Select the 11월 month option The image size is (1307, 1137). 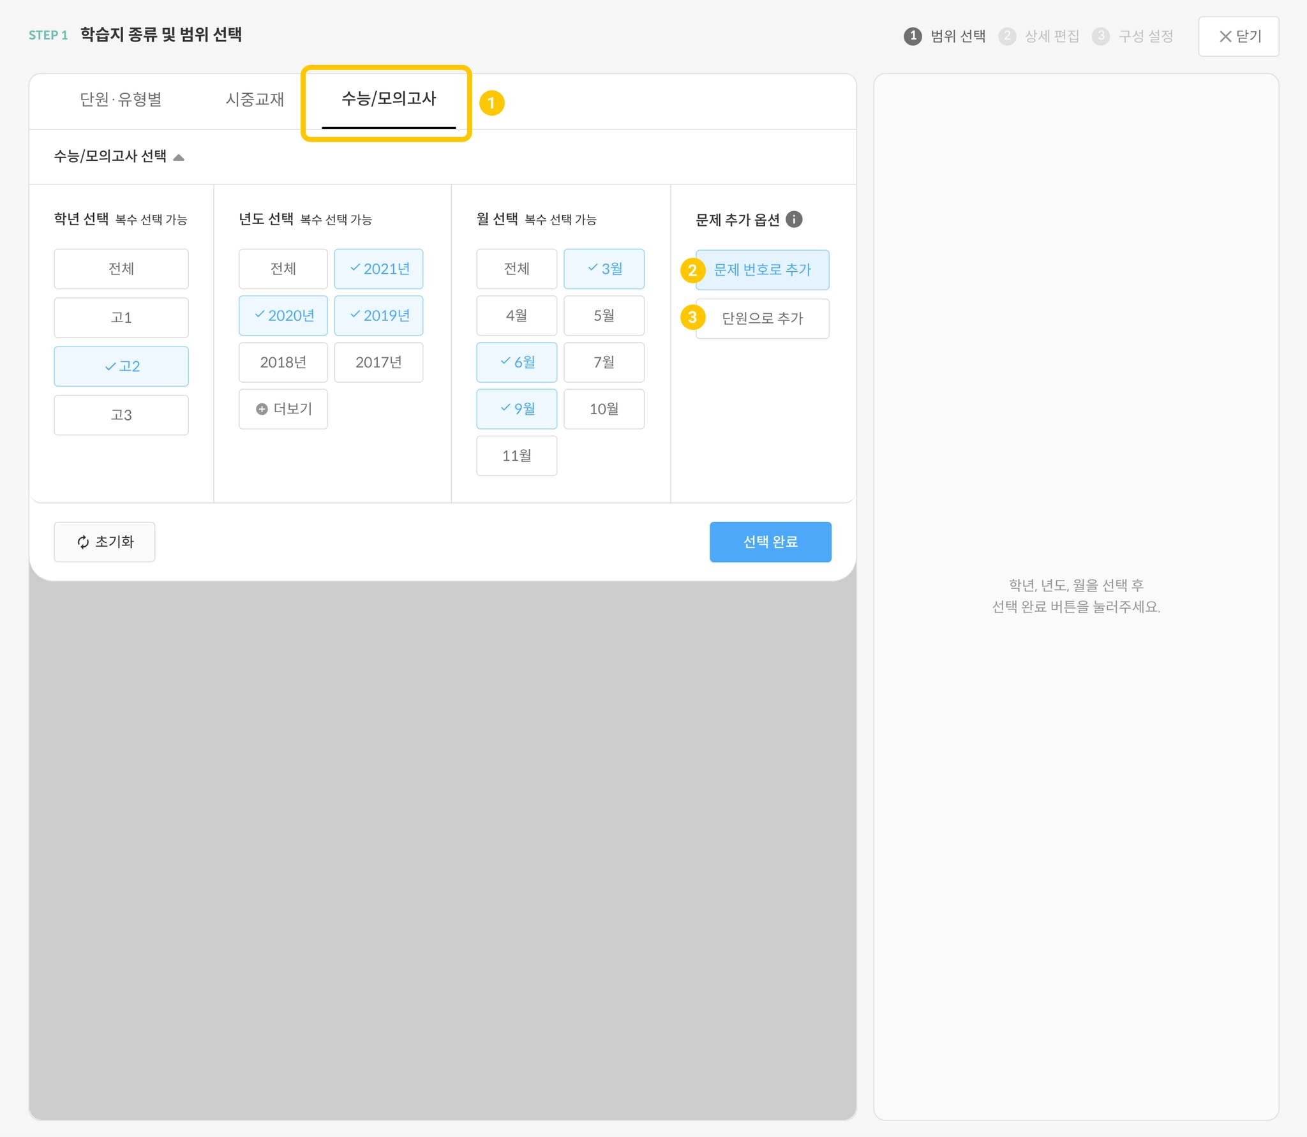coord(516,456)
